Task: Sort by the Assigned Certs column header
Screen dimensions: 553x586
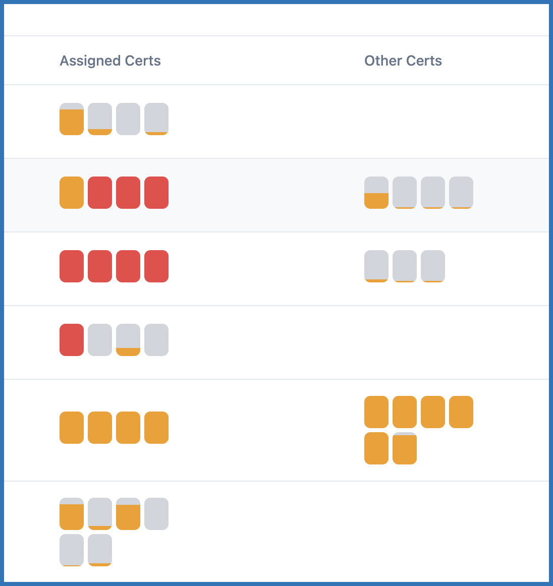Action: [x=110, y=61]
